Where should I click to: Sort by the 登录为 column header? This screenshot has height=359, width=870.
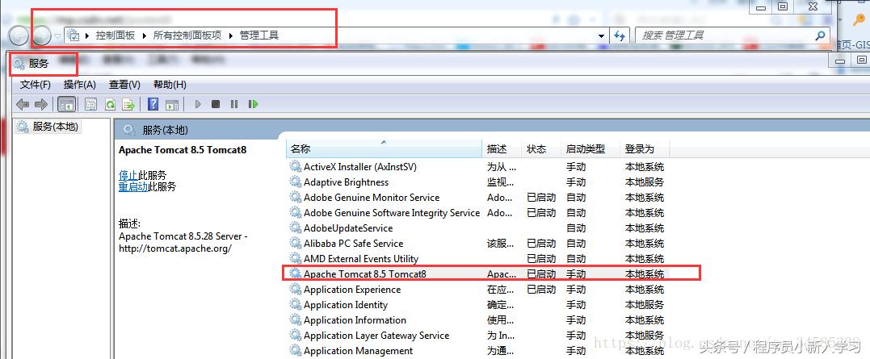click(x=645, y=149)
